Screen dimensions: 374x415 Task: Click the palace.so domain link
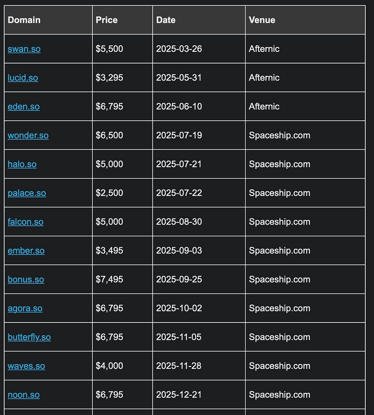coord(27,193)
